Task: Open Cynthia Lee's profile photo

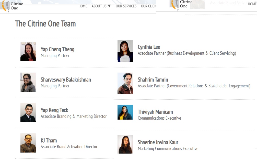Action: (x=125, y=51)
